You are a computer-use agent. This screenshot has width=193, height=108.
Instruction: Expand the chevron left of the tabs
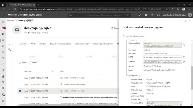click(x=9, y=44)
